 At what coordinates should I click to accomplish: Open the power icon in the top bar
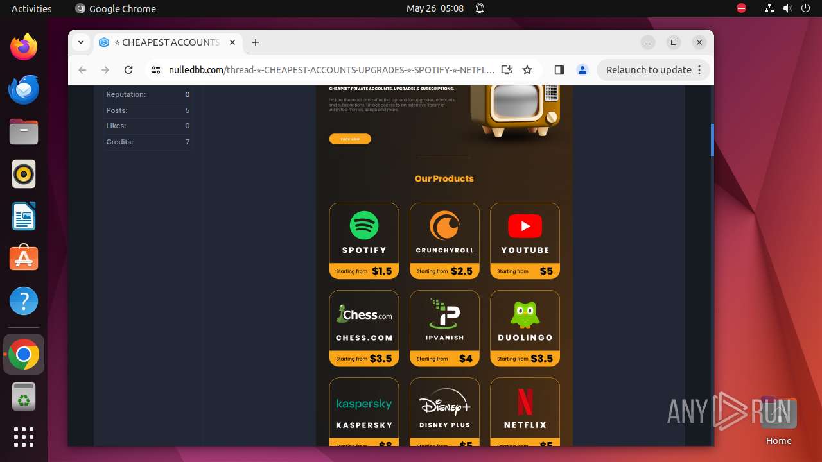click(x=805, y=8)
